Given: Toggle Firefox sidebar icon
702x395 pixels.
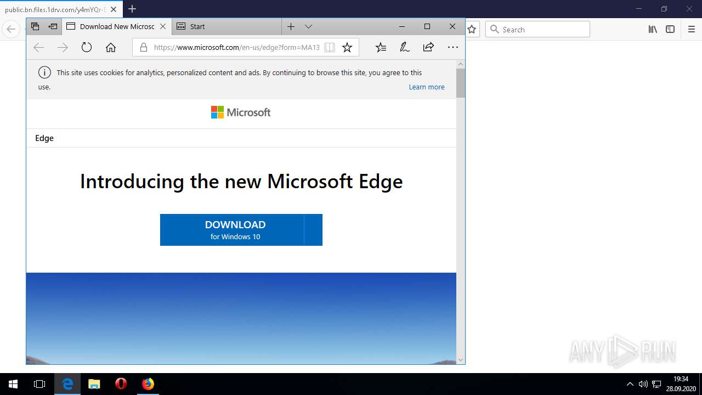Looking at the screenshot, I should (670, 30).
